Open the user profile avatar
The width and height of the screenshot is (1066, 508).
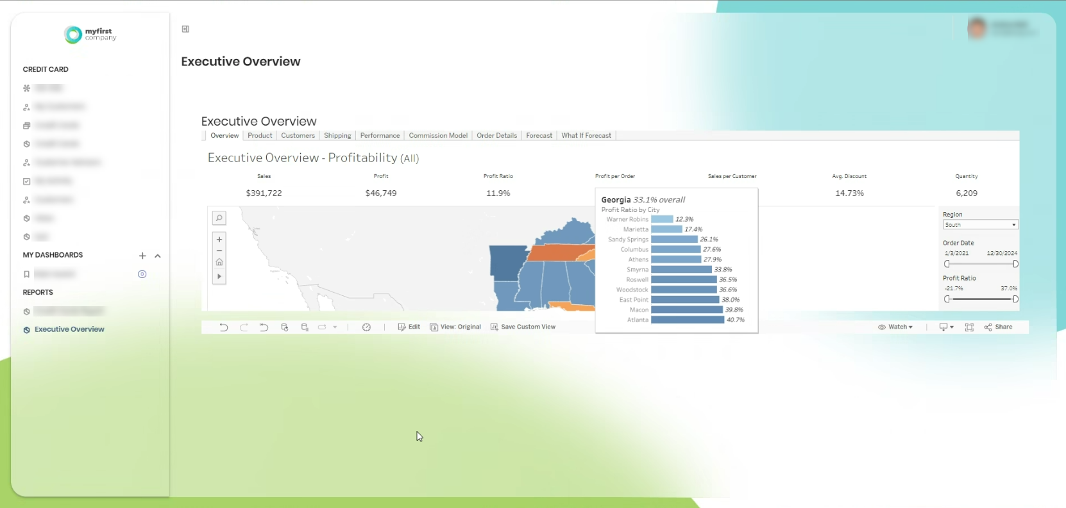pyautogui.click(x=977, y=28)
